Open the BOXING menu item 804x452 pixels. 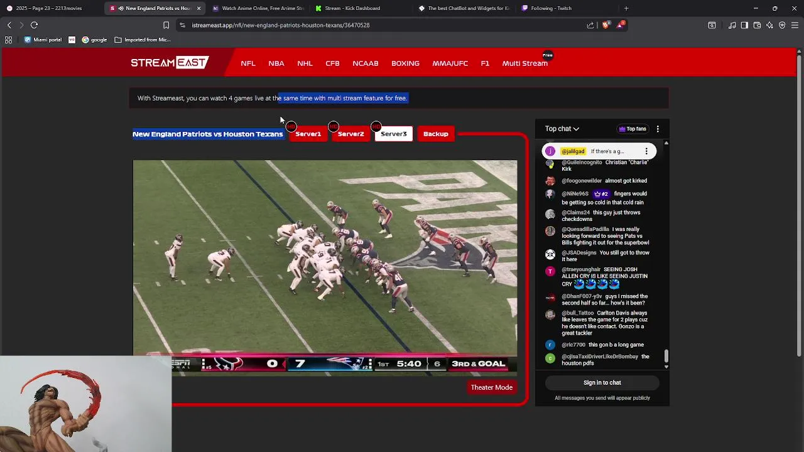tap(405, 63)
